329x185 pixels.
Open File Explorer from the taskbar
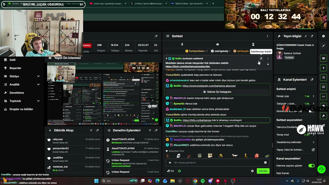click(x=172, y=181)
